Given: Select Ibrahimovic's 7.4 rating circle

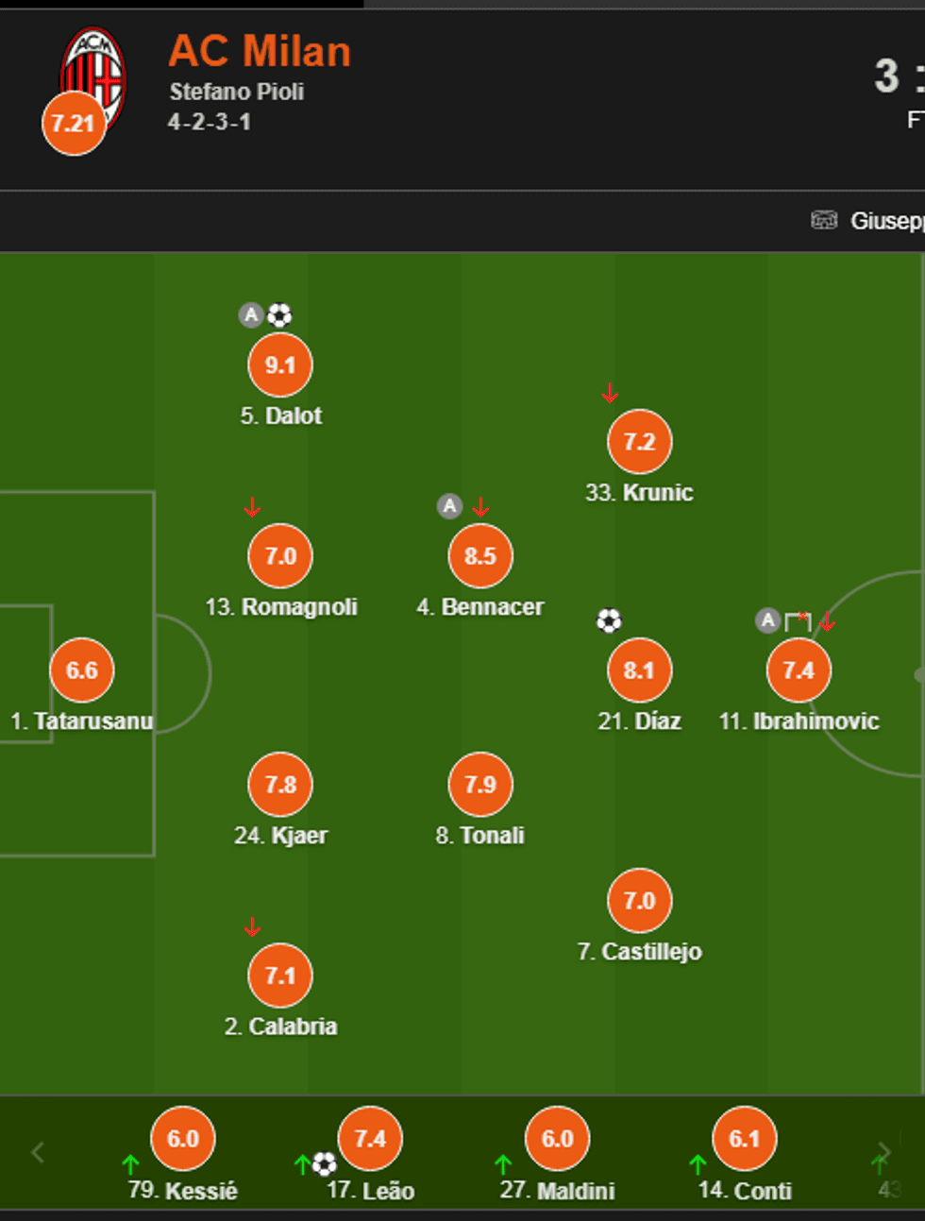Looking at the screenshot, I should tap(799, 670).
